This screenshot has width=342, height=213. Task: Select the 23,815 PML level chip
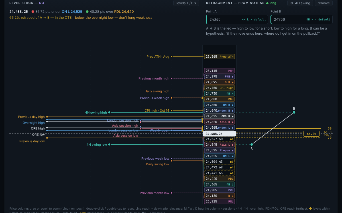219,201
